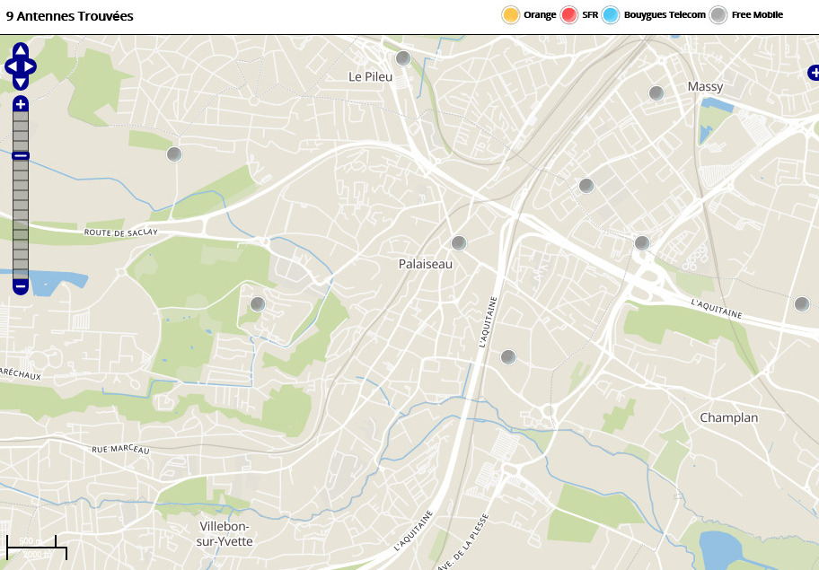Pan the map right with the arrow
The image size is (819, 570).
click(31, 66)
